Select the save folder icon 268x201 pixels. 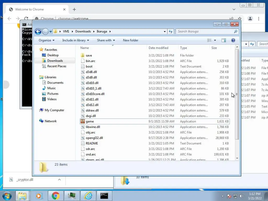[82, 55]
